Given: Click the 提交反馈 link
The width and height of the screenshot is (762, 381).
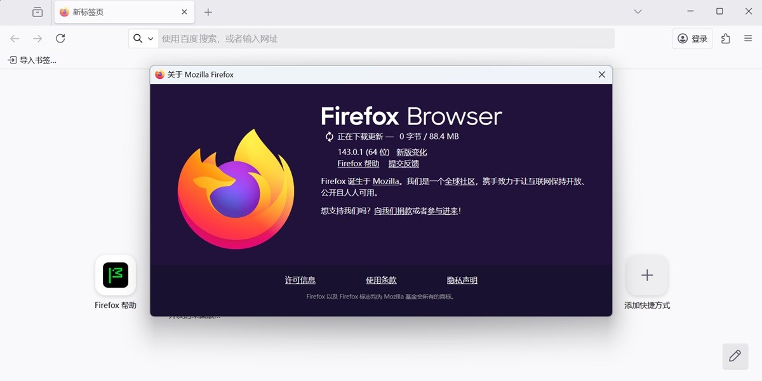Looking at the screenshot, I should (x=404, y=163).
